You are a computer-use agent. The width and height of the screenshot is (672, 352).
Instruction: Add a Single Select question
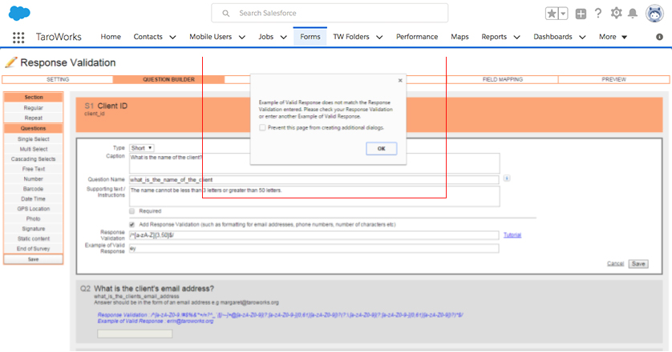coord(34,139)
